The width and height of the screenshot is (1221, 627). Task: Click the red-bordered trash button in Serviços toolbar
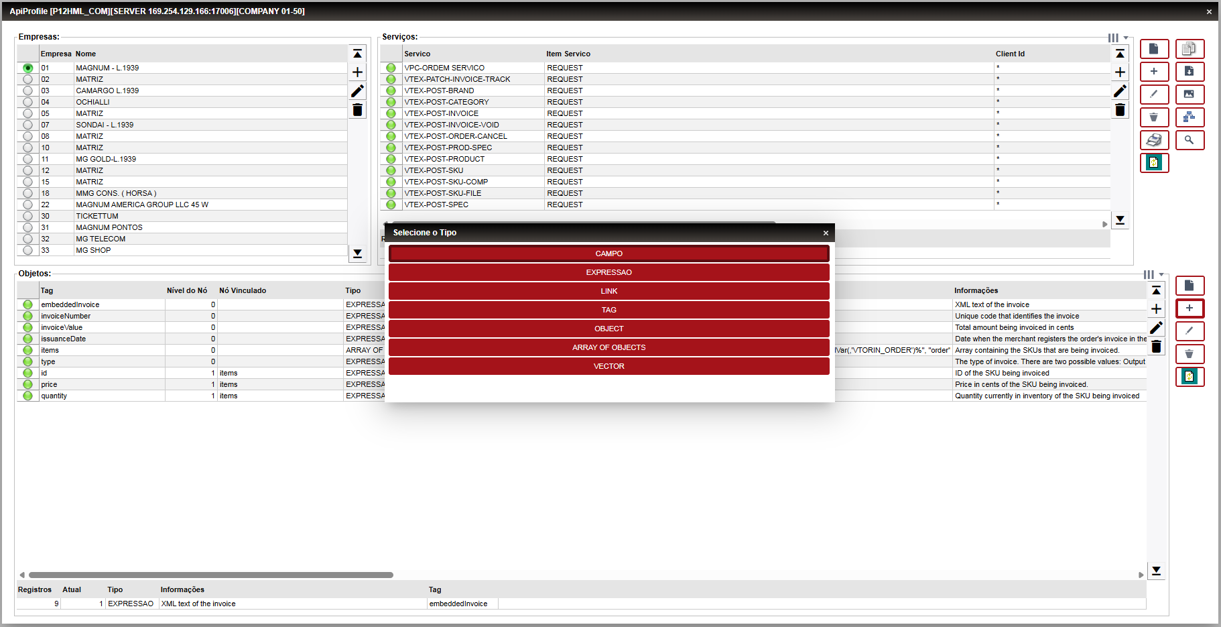[1154, 117]
